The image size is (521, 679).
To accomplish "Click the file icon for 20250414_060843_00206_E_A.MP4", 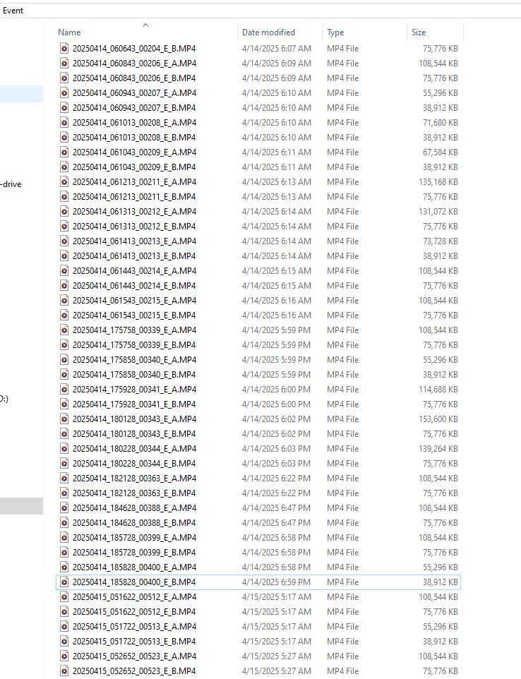I will 64,64.
